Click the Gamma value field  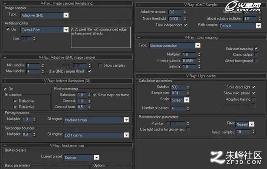(x=189, y=67)
